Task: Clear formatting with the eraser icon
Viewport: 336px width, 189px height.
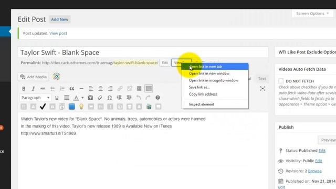Action: pos(100,98)
